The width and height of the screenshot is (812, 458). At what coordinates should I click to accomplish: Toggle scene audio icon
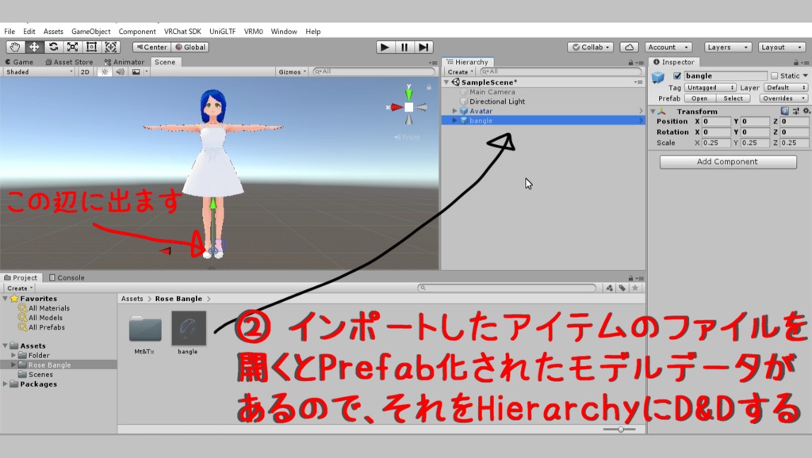121,72
